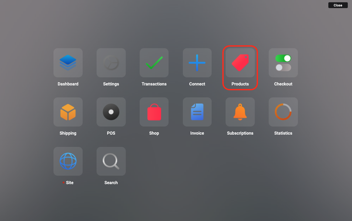
Task: Dismiss the app launcher with Close
Action: click(338, 5)
